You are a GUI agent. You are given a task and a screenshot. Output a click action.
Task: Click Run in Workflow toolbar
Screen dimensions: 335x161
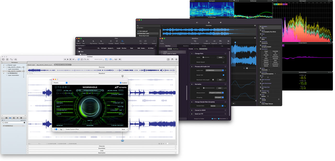(x=228, y=41)
